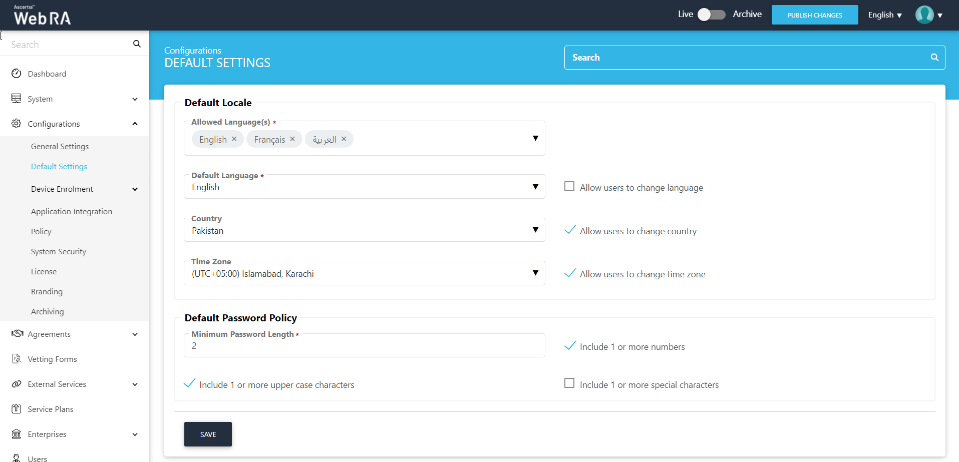Click the Agreements handshake icon

tap(18, 333)
